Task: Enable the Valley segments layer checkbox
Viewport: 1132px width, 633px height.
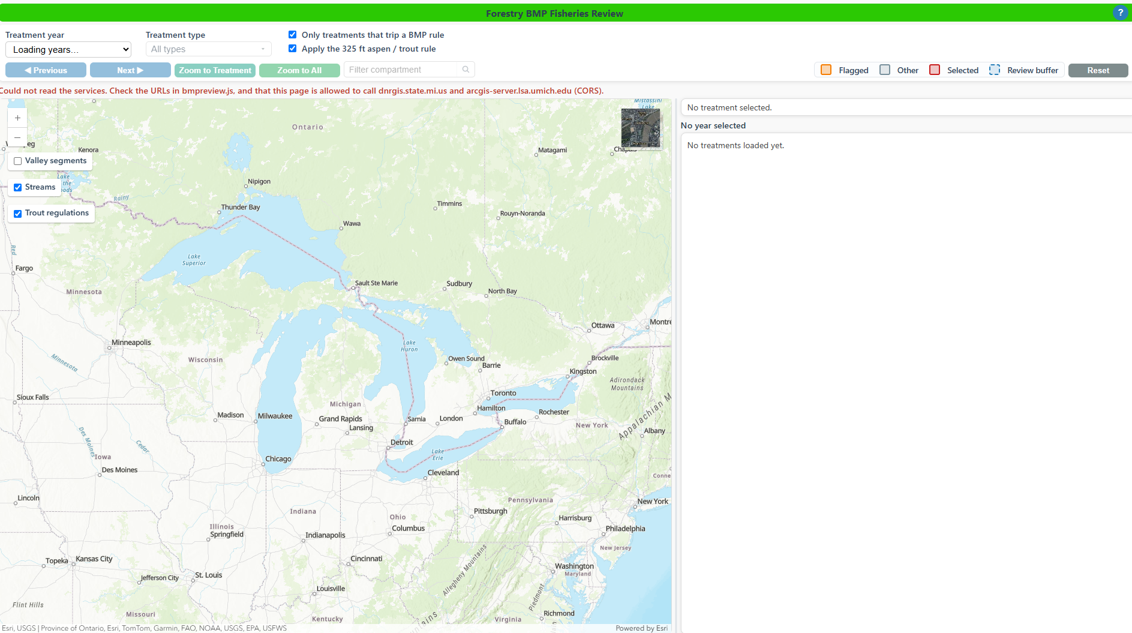Action: 18,161
